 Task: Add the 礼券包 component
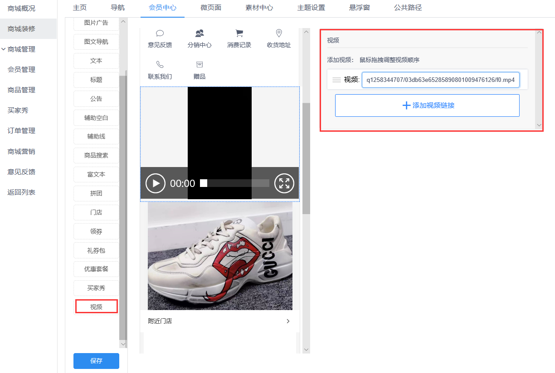(96, 250)
